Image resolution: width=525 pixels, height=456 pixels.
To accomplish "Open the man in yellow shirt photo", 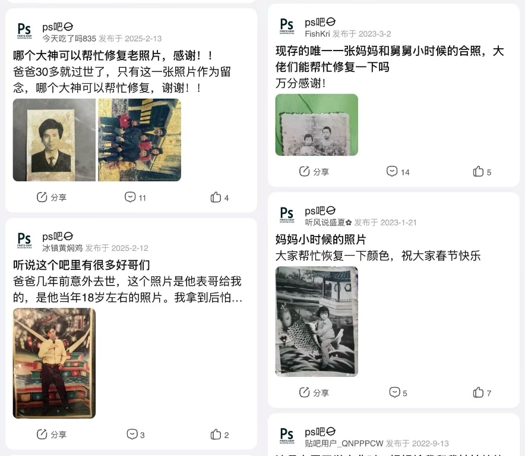I will click(54, 363).
